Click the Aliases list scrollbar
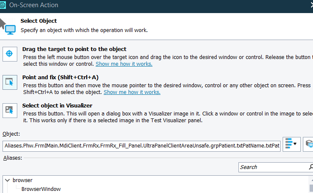Viewport: 313px width, 193px height. click(x=310, y=185)
